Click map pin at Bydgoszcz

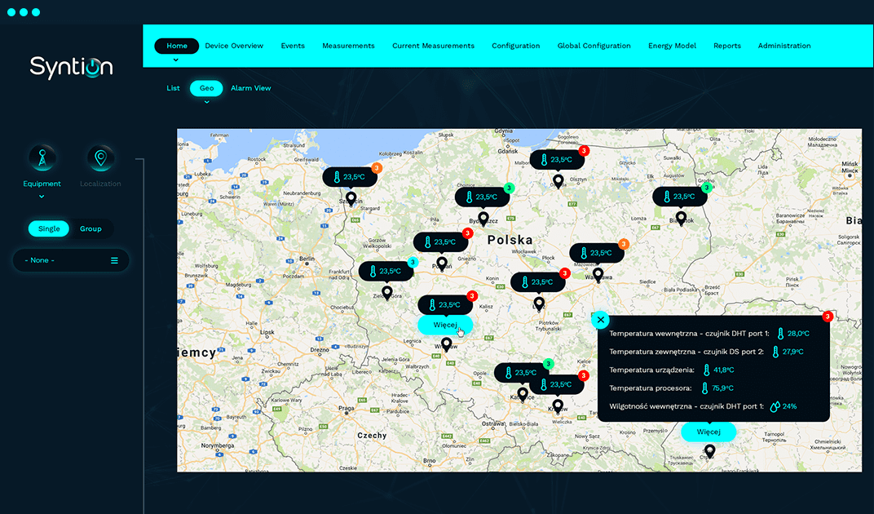[x=483, y=218]
